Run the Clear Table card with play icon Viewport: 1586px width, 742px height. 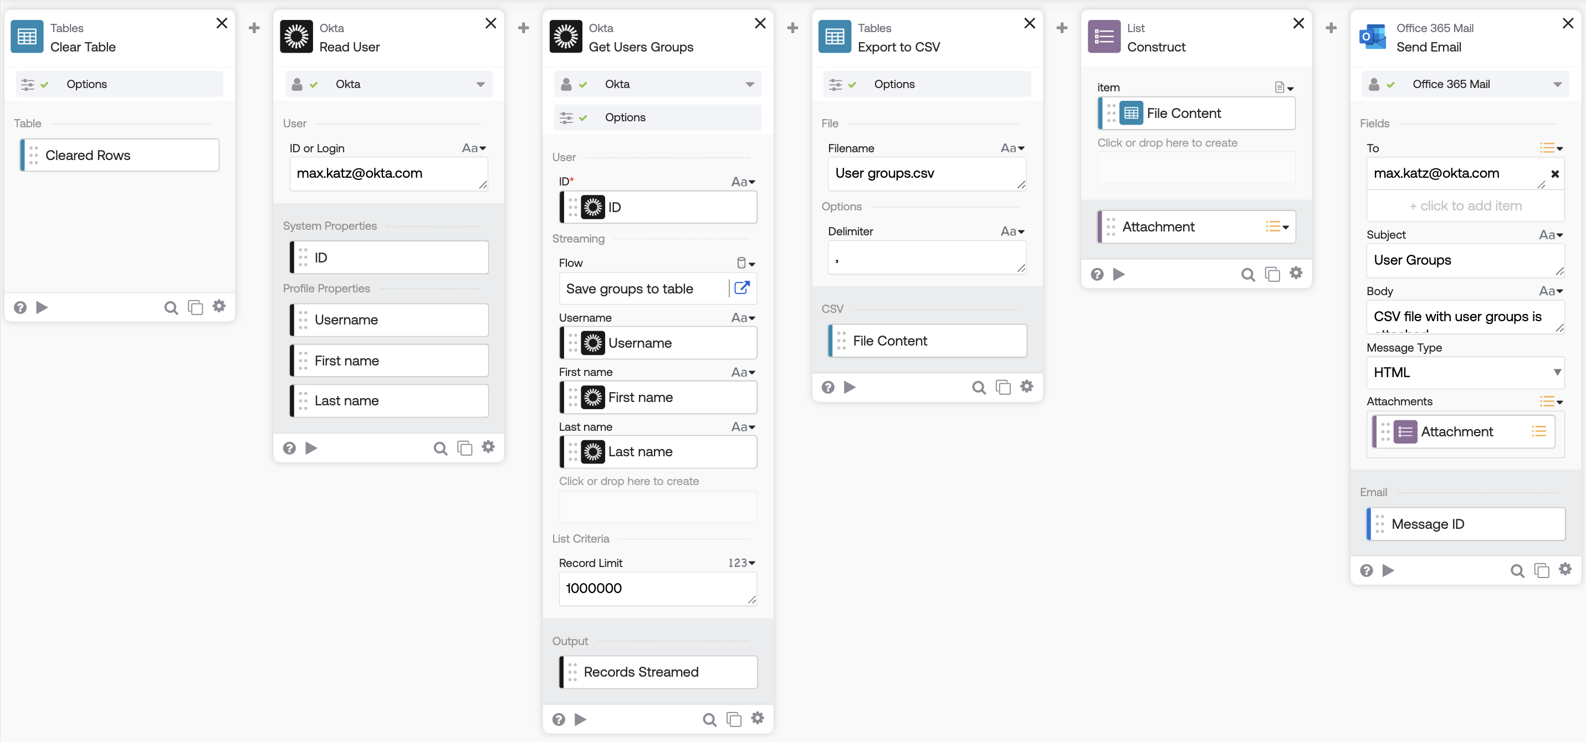pyautogui.click(x=42, y=307)
